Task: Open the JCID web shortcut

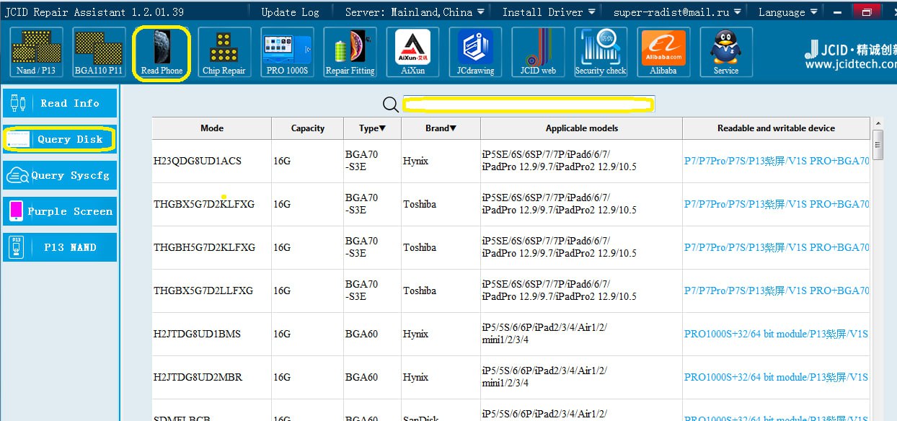Action: click(x=538, y=52)
